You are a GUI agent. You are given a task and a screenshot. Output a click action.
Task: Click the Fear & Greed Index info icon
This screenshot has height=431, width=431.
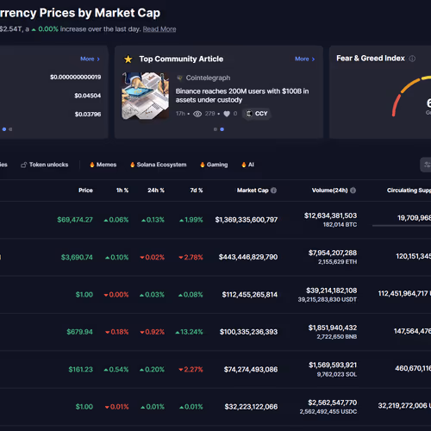pos(412,59)
